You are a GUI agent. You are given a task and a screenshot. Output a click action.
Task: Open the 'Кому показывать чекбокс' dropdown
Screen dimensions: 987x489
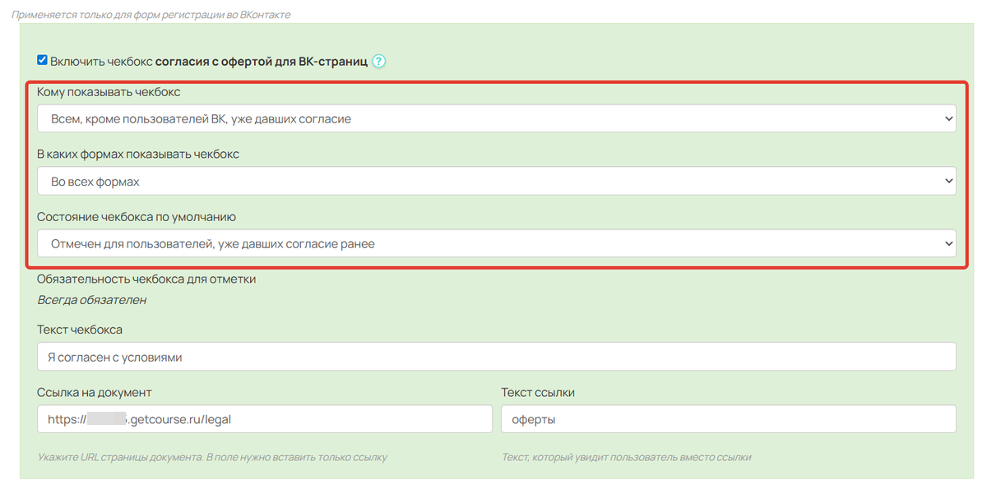click(496, 118)
